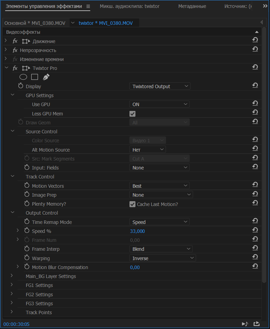Reset the Display parameter
This screenshot has height=329, width=270.
coord(255,85)
